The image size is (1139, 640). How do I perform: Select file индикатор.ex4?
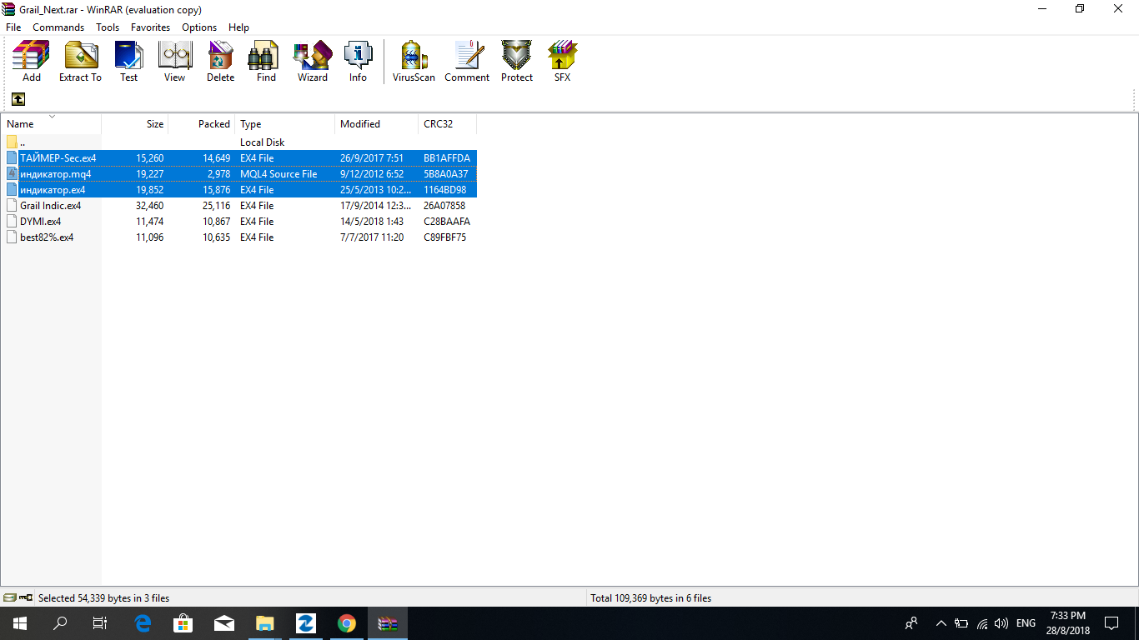pos(239,190)
